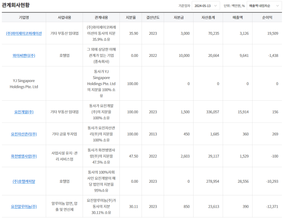This screenshot has height=220, width=285.
Task: Click the 28,556 sales value
Action: [x=243, y=181]
